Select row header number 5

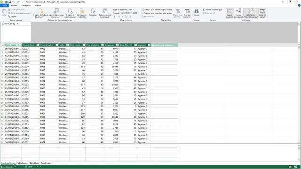(2, 63)
